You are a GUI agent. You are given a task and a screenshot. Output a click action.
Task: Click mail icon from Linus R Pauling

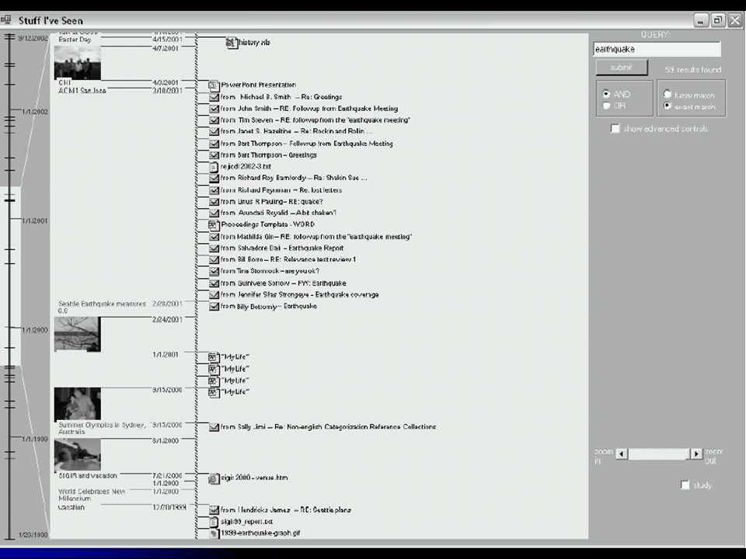[x=214, y=202]
